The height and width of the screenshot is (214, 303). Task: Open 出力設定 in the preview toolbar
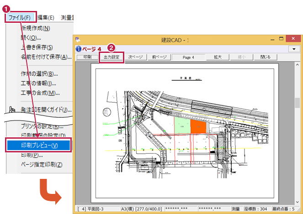coord(112,57)
